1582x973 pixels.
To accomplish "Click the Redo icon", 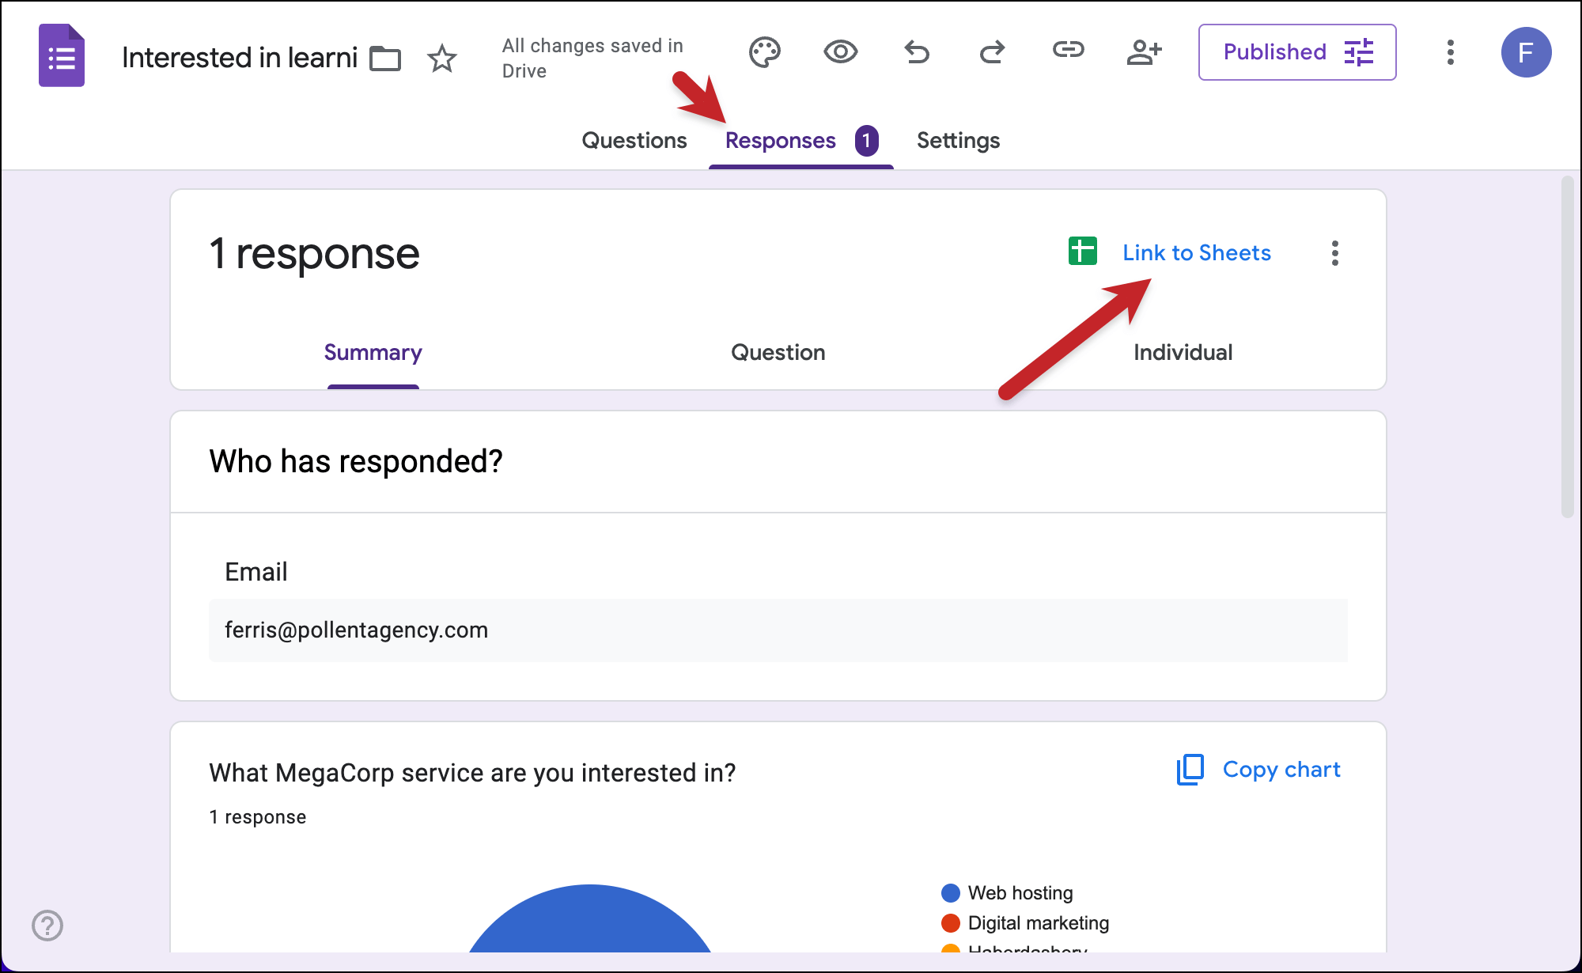I will 991,52.
